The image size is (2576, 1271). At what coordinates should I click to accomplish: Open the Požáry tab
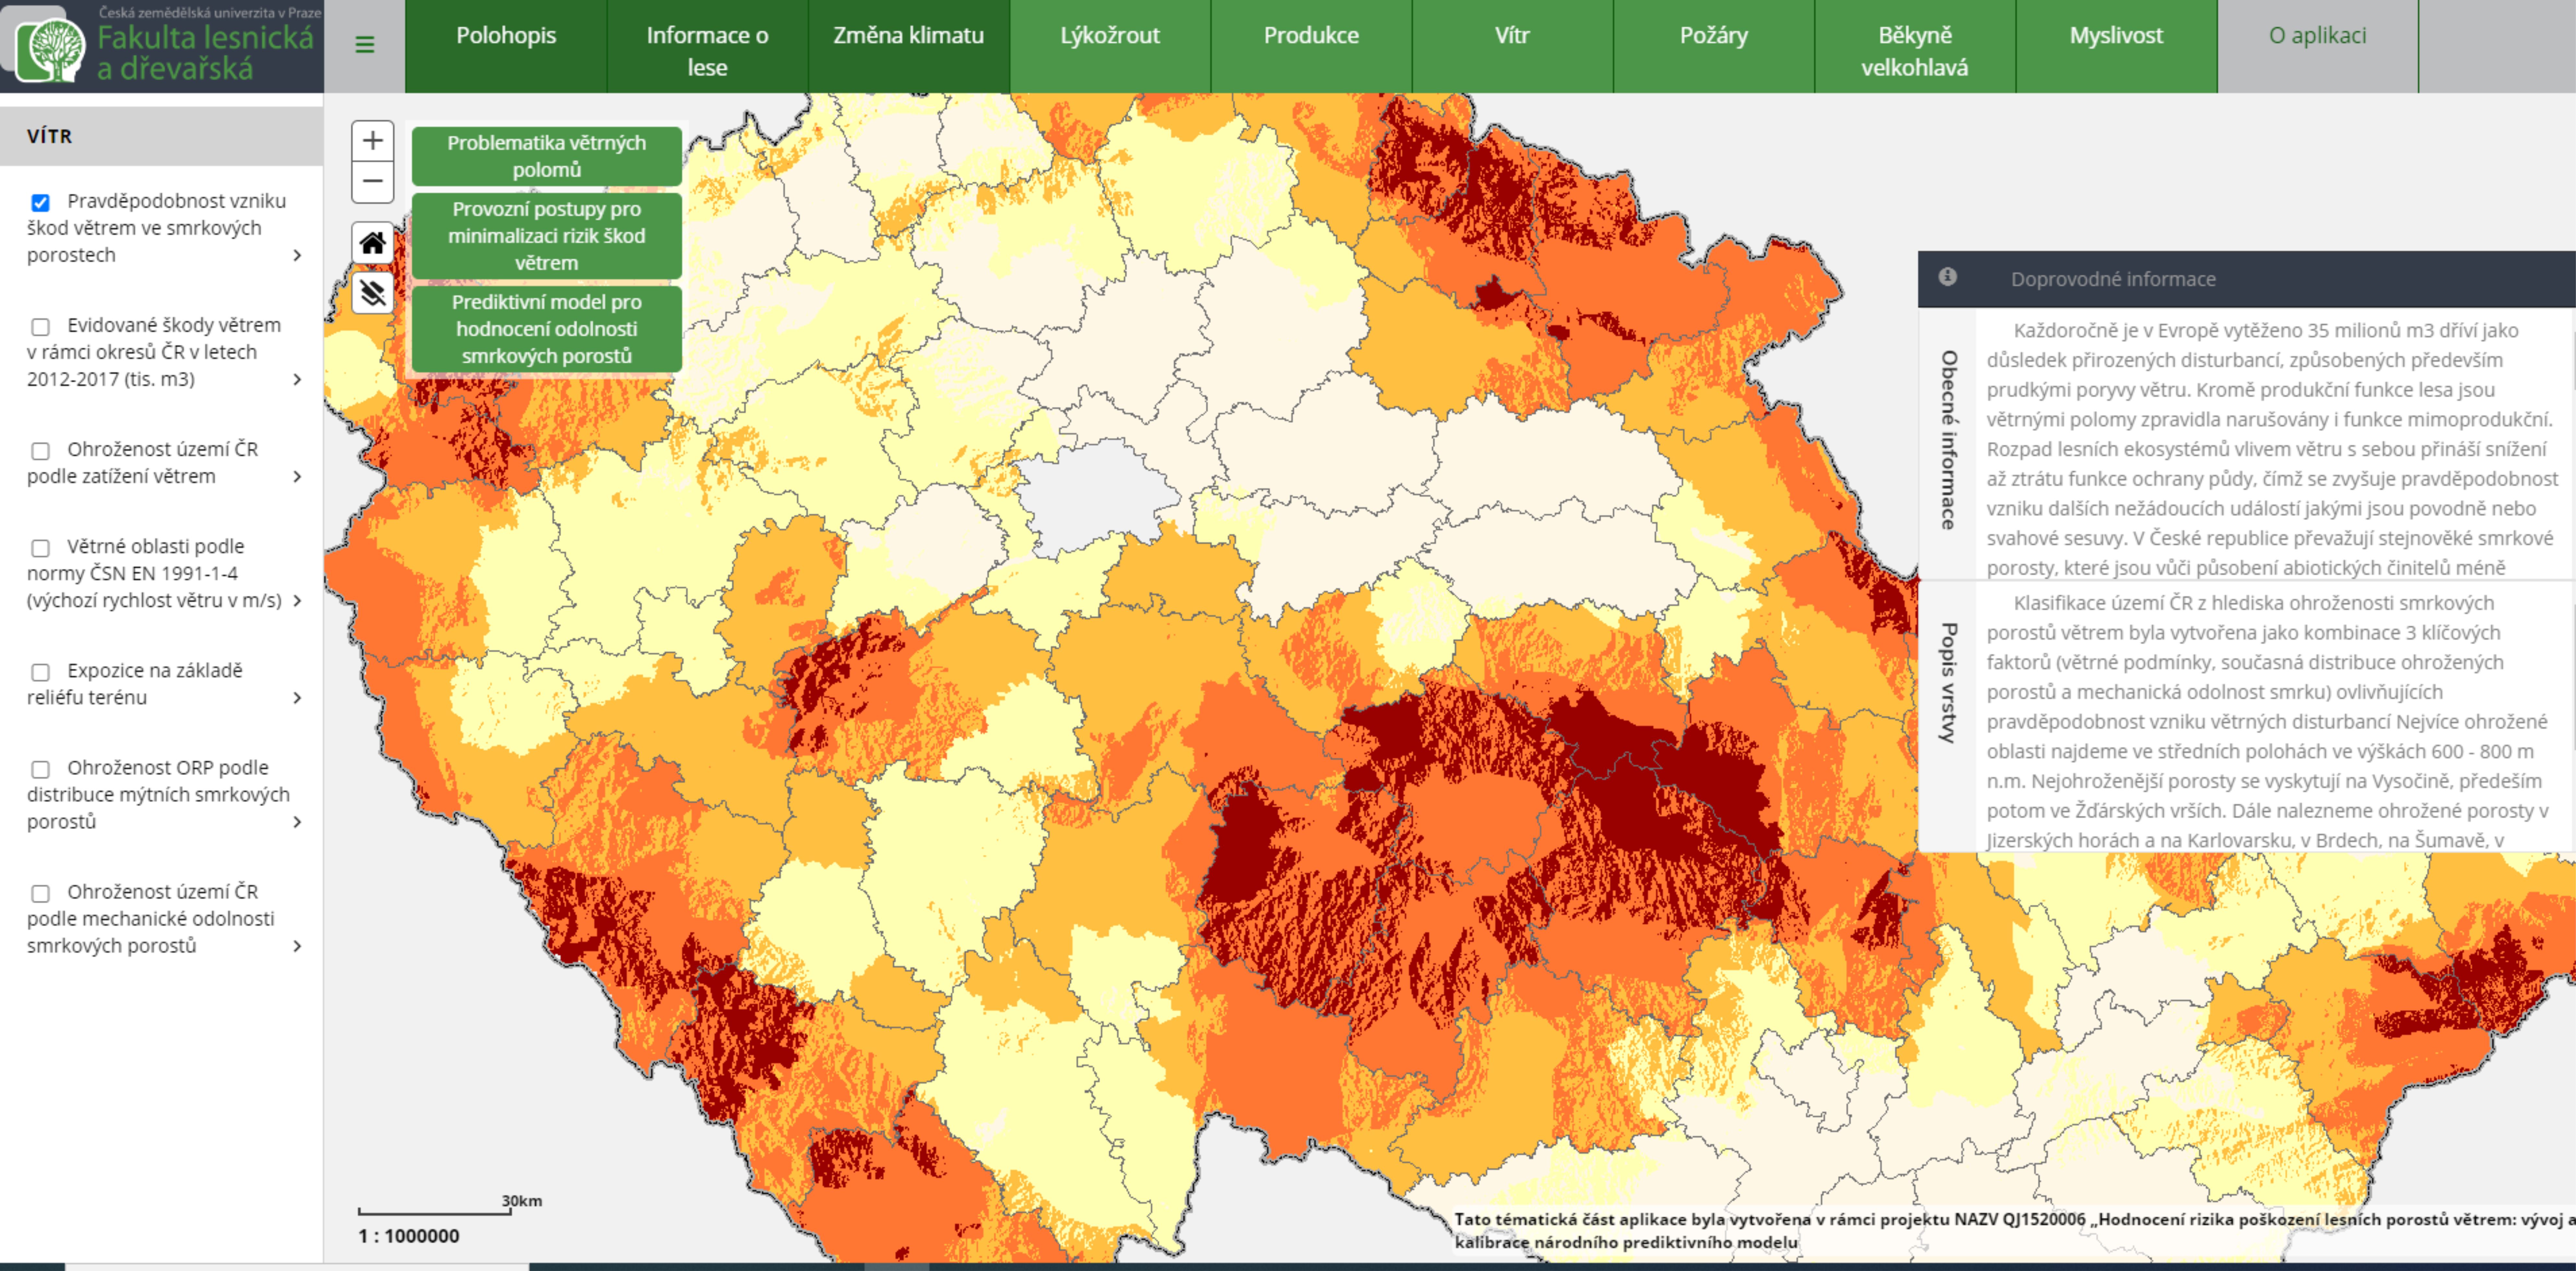point(1714,46)
